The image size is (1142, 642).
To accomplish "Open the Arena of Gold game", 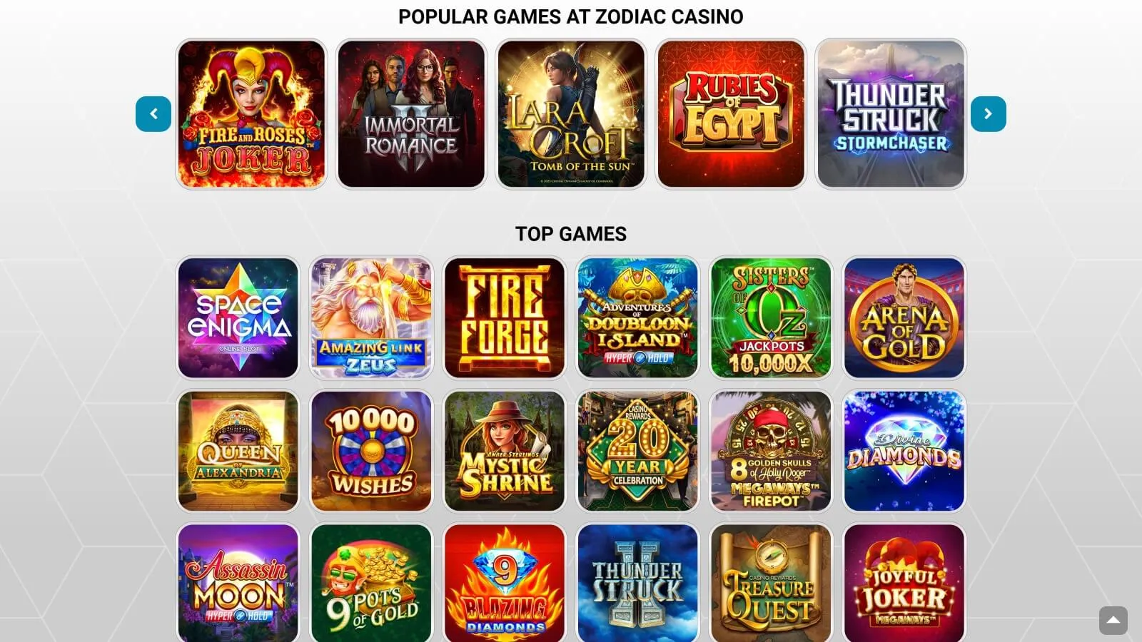I will pos(904,318).
